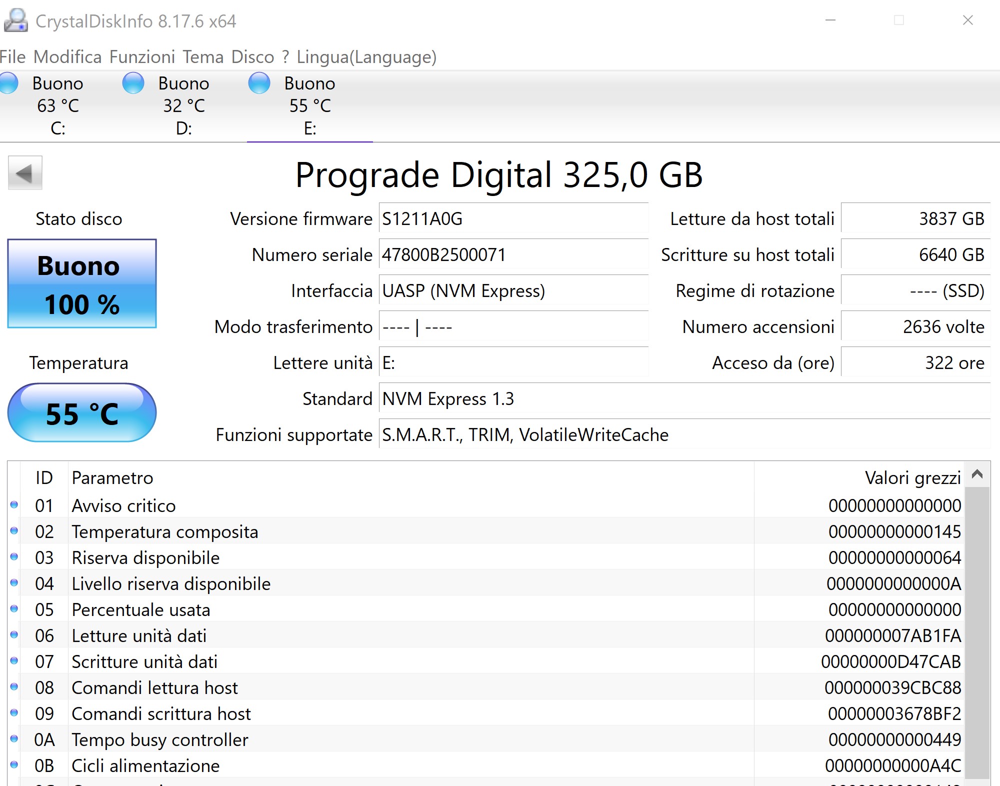The image size is (1000, 786).
Task: Select the Tempo busy controller row text
Action: pos(160,739)
